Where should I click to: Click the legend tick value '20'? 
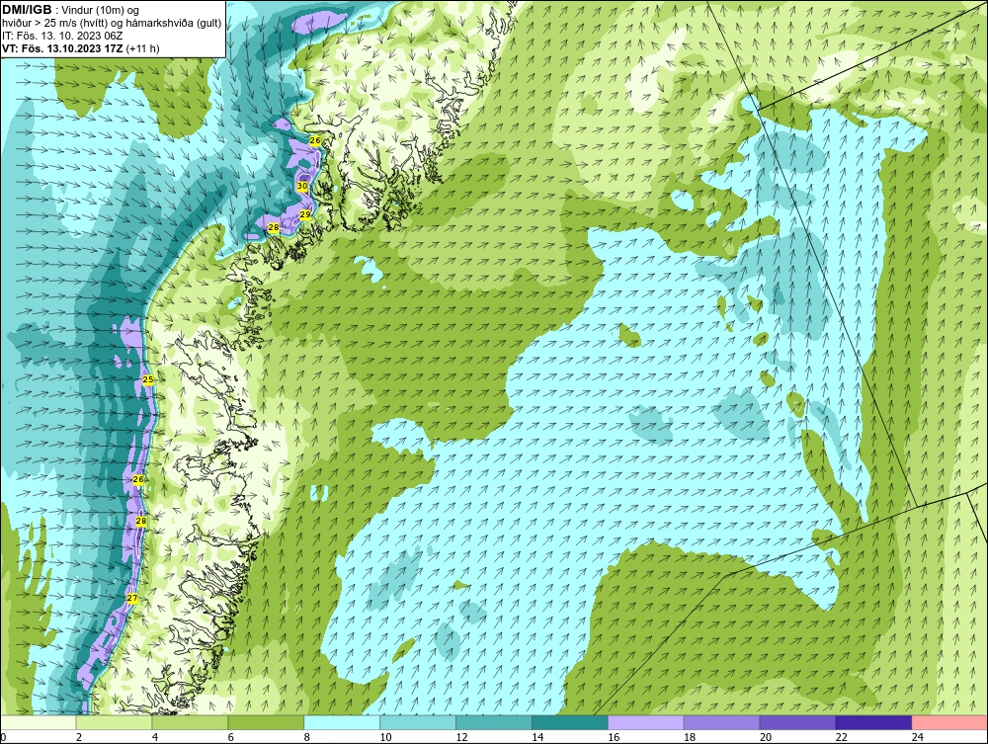(x=765, y=737)
